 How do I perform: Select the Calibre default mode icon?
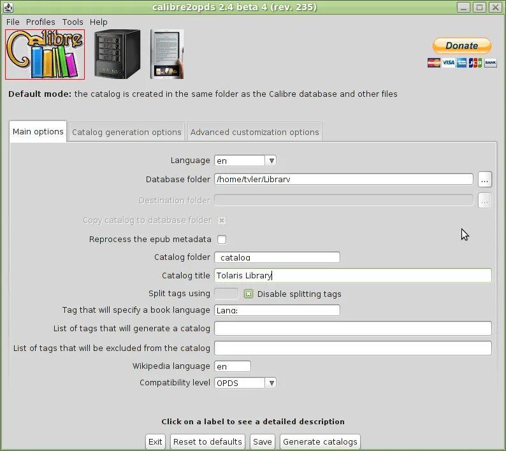point(45,54)
